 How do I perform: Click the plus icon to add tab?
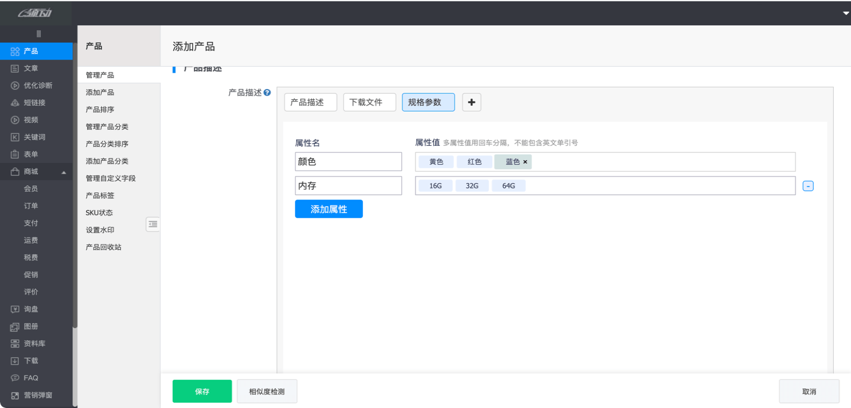tap(471, 102)
